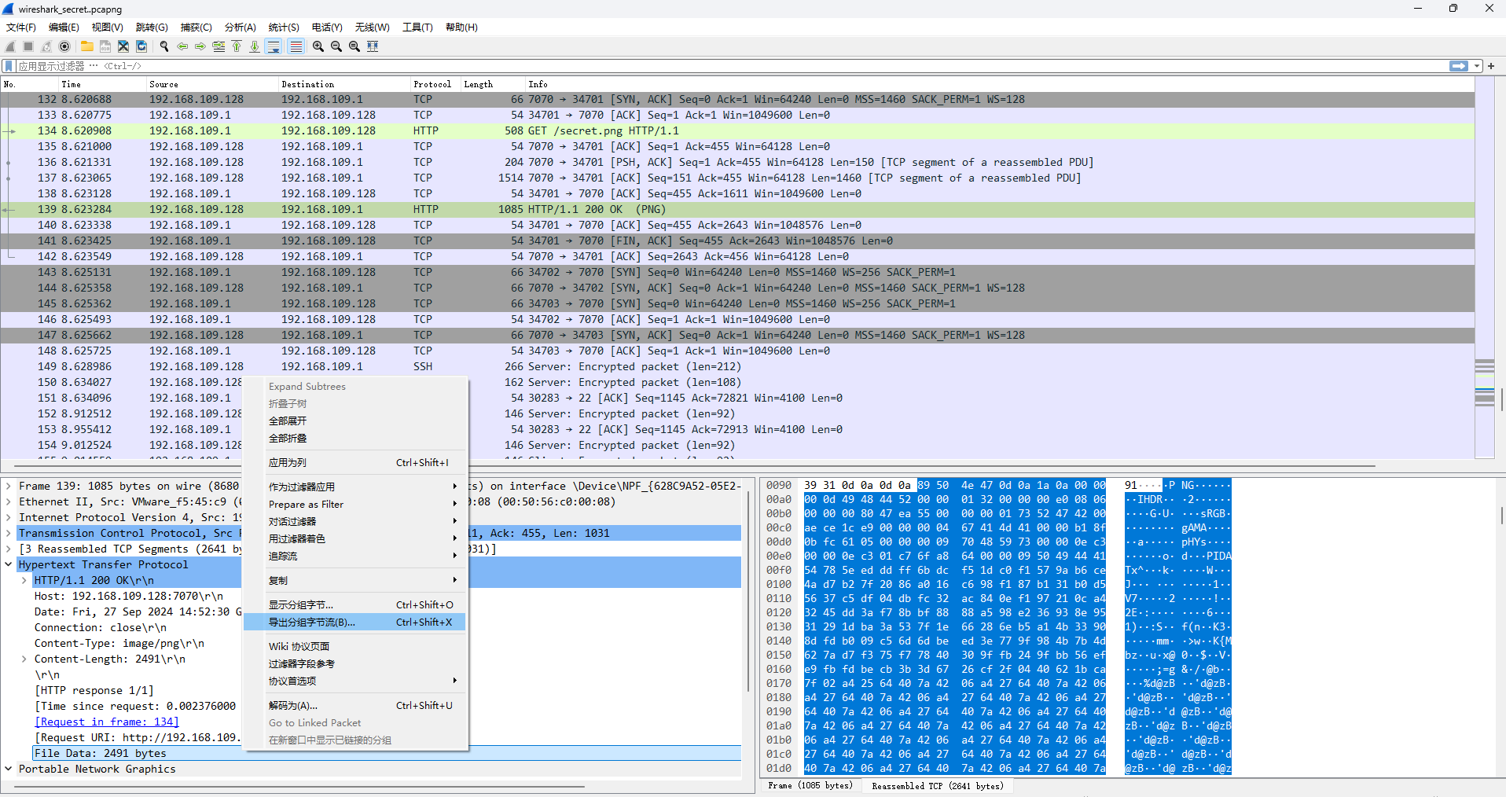
Task: Click the find packet magnifier icon
Action: (x=164, y=46)
